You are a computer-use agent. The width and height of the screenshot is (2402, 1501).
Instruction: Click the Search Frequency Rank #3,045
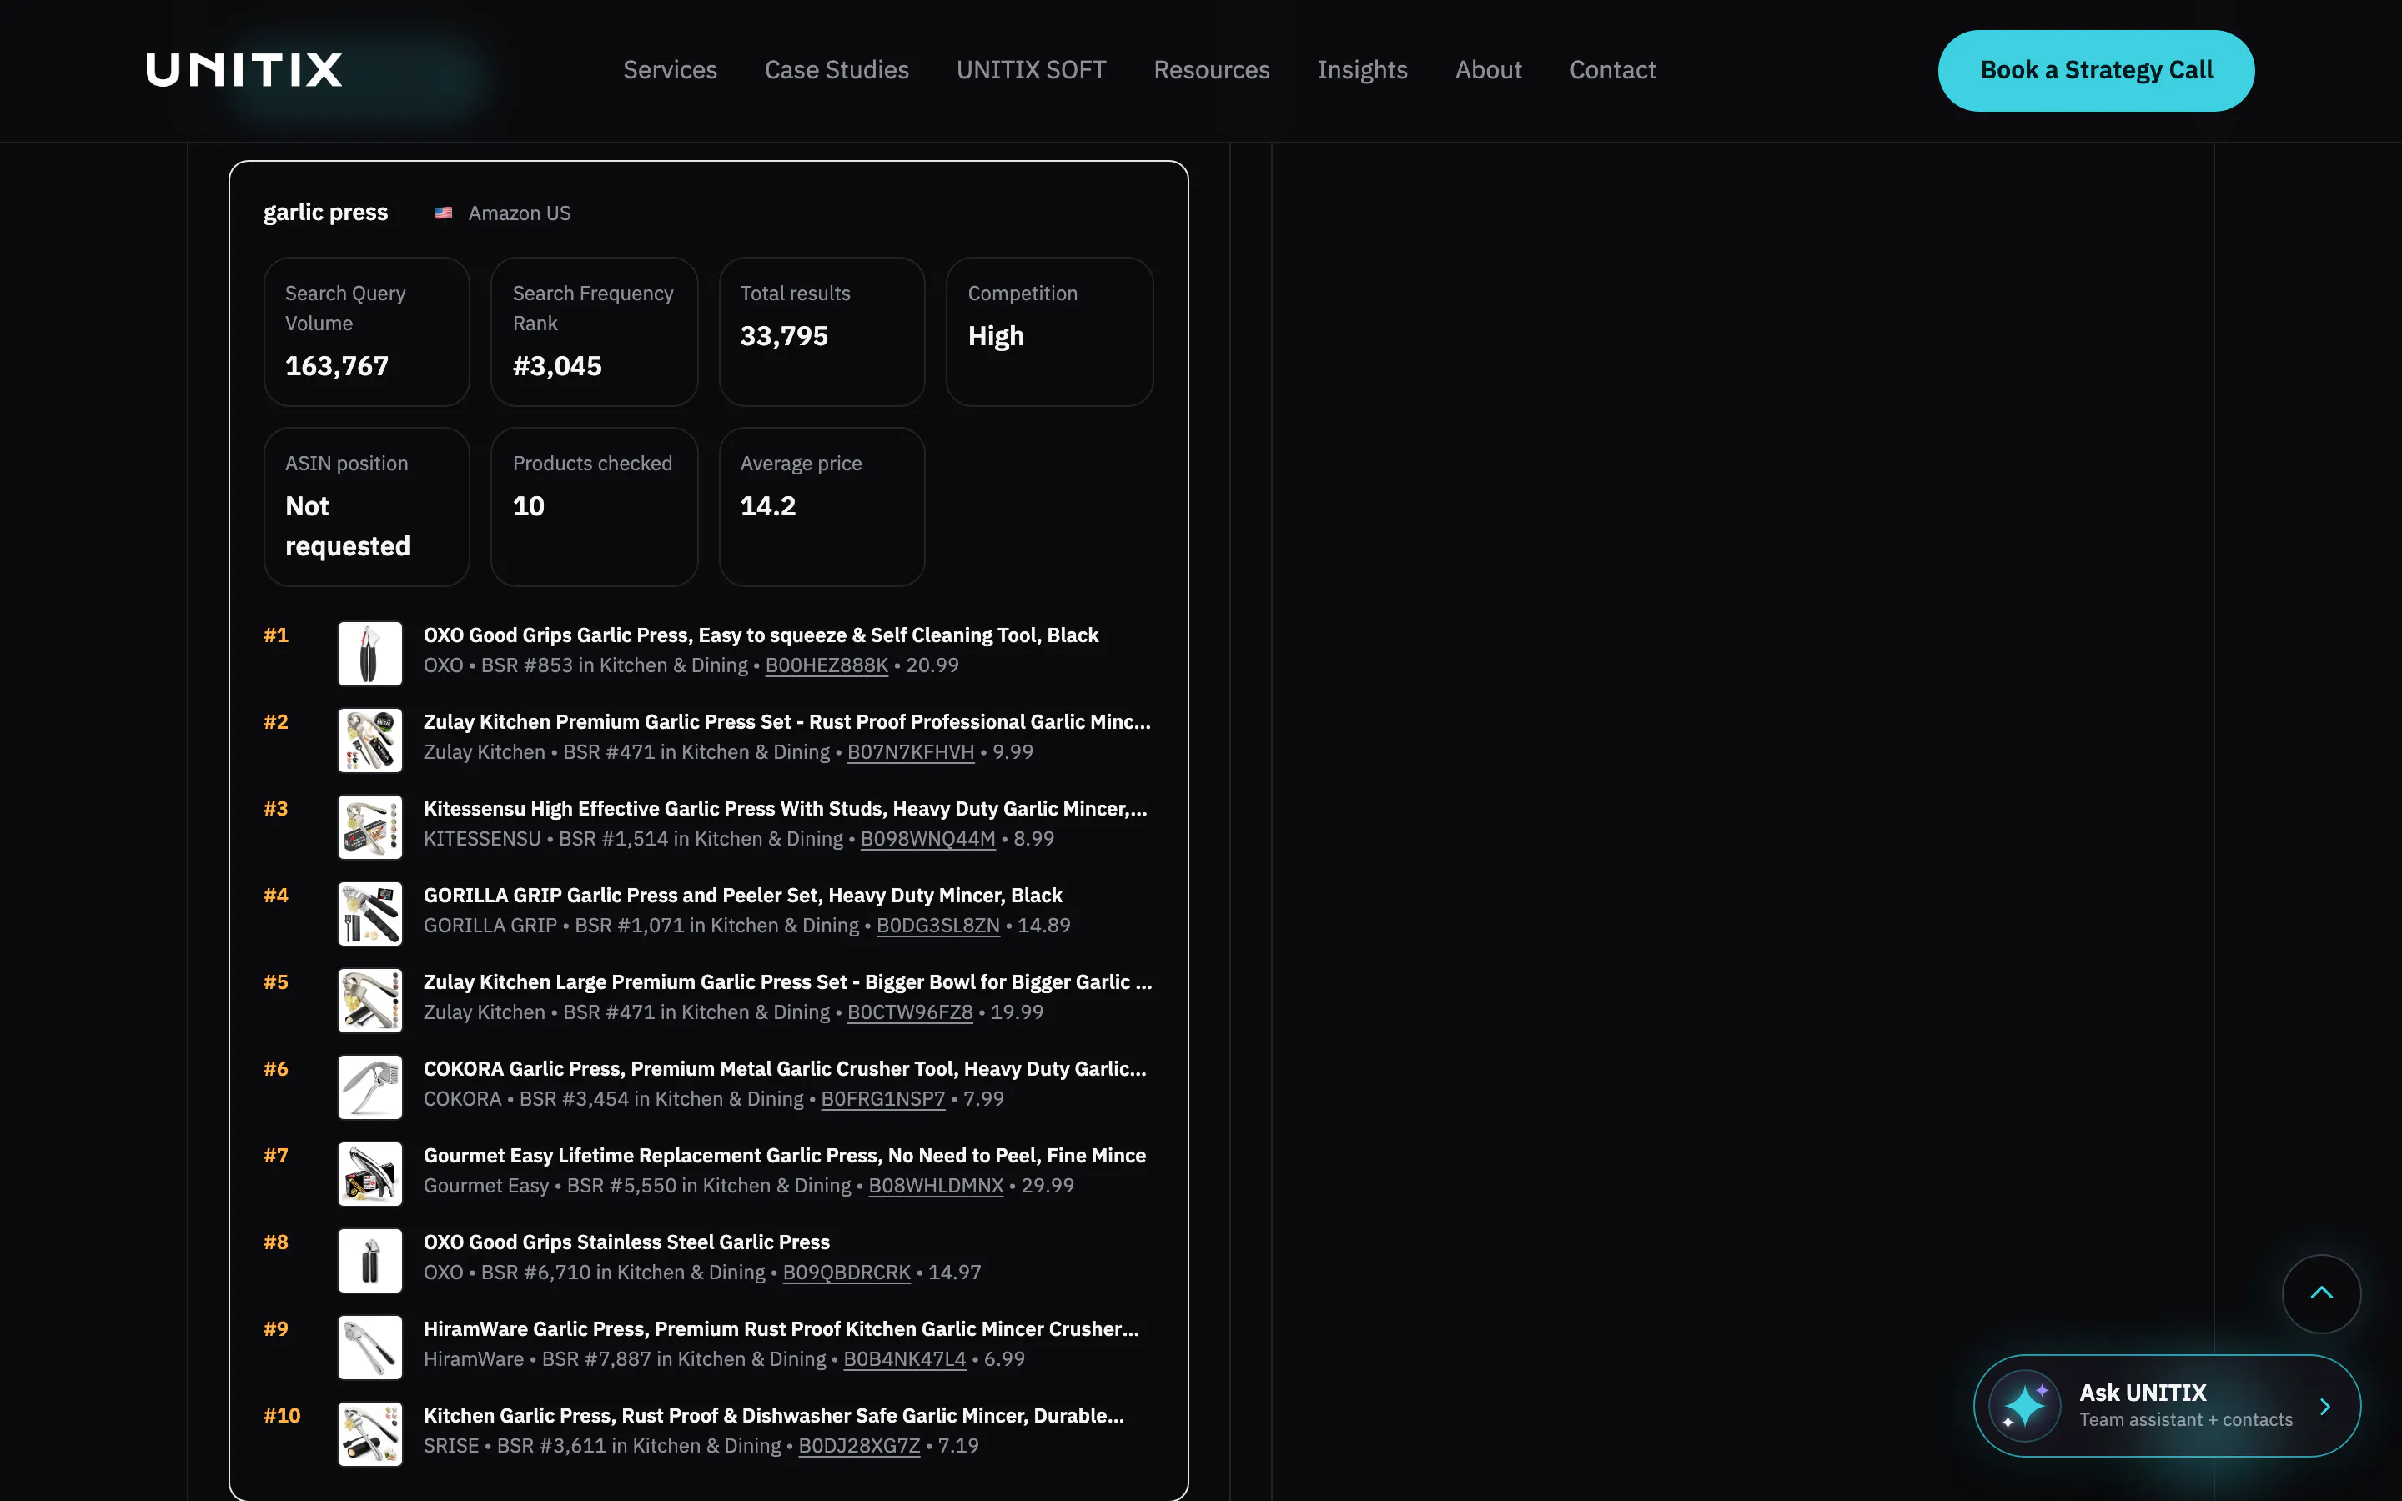pos(557,366)
